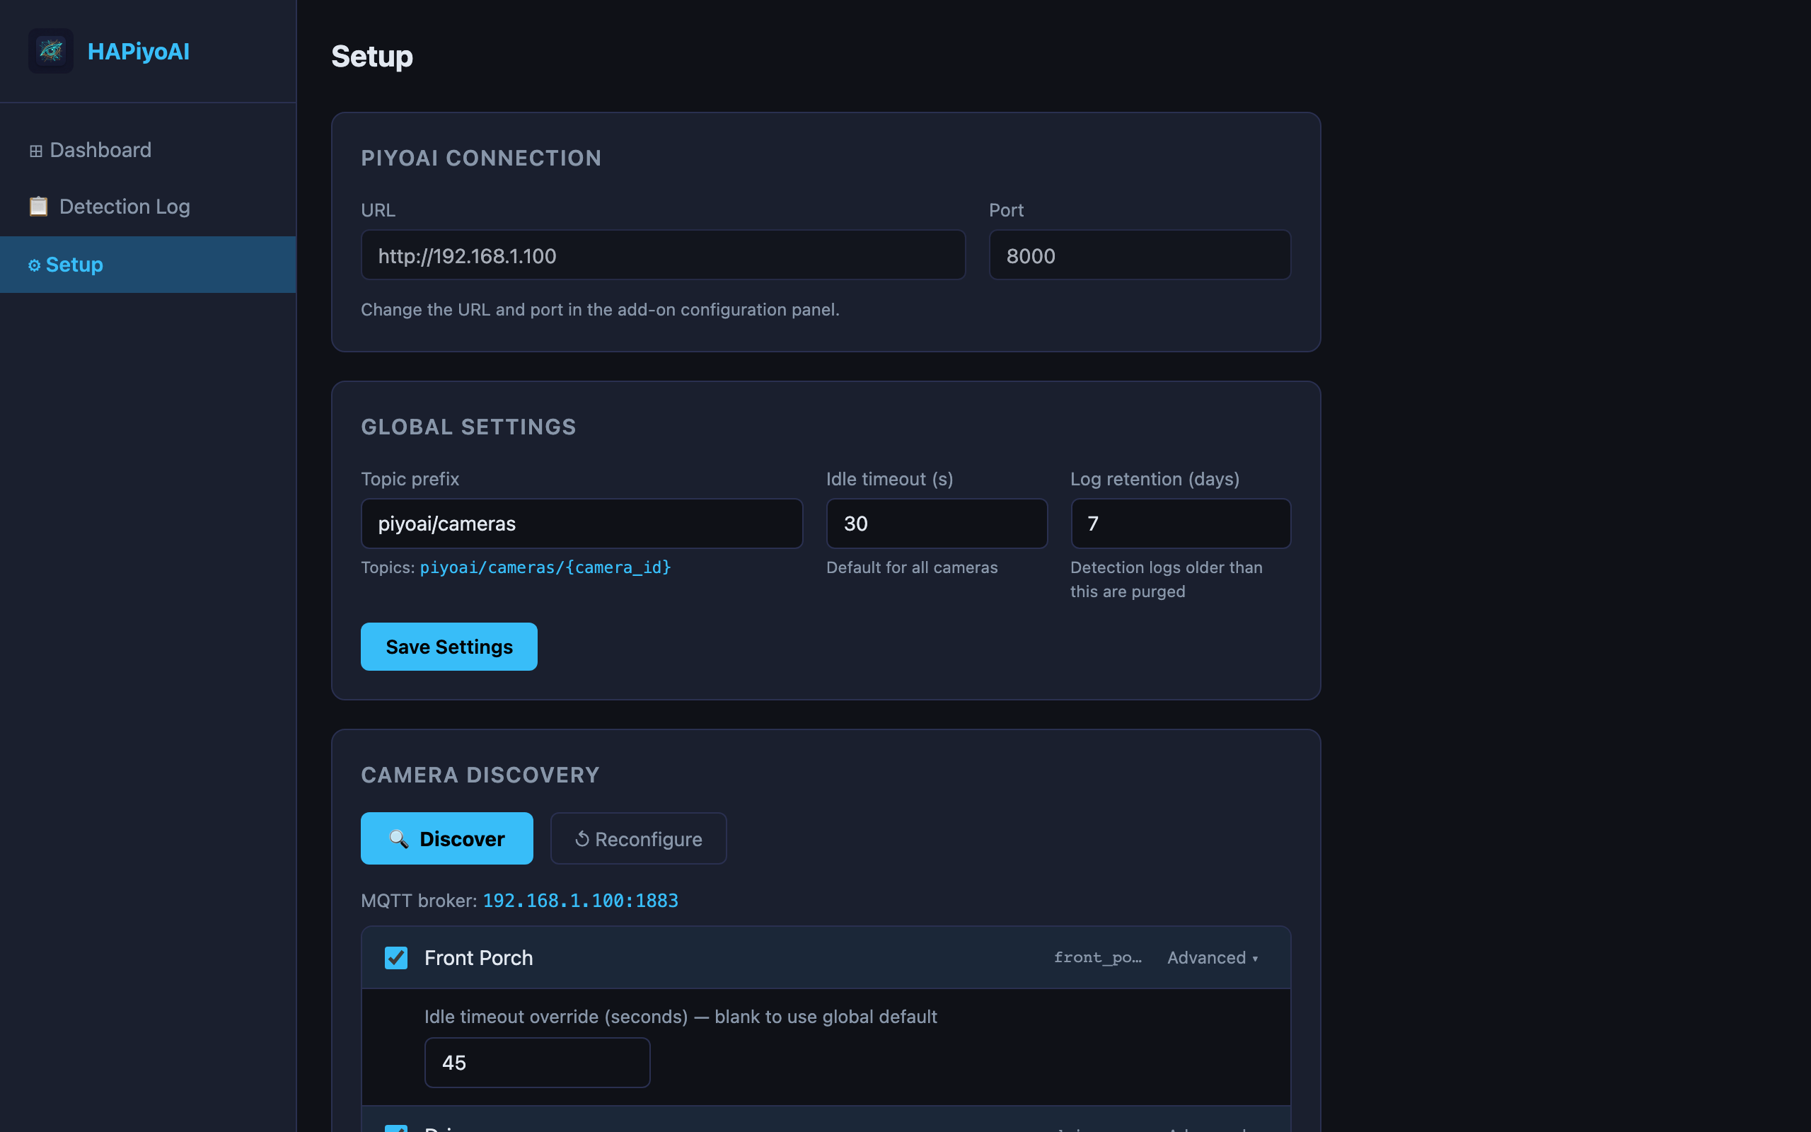Click the magnifier icon on Discover
The width and height of the screenshot is (1811, 1132).
pyautogui.click(x=399, y=839)
